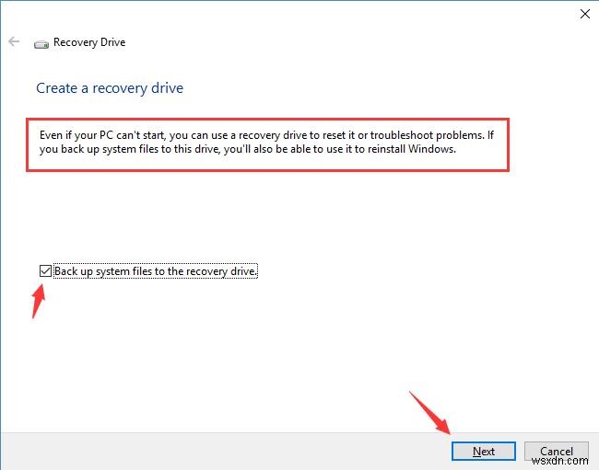Click the Next button
Image resolution: width=599 pixels, height=470 pixels.
(x=483, y=452)
